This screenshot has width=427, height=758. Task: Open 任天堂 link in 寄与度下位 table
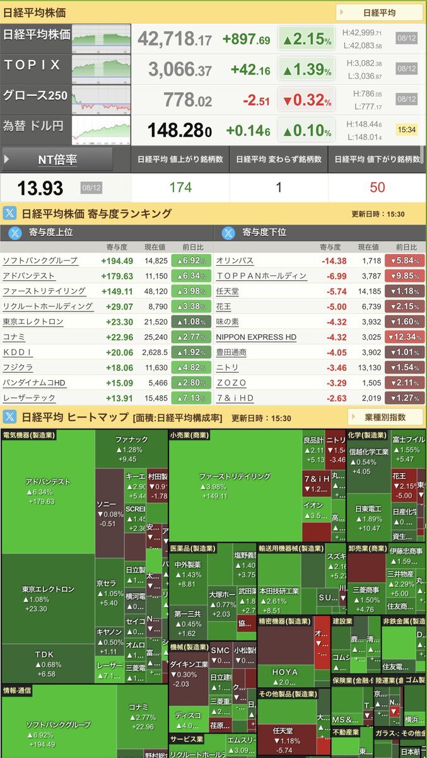[x=228, y=291]
